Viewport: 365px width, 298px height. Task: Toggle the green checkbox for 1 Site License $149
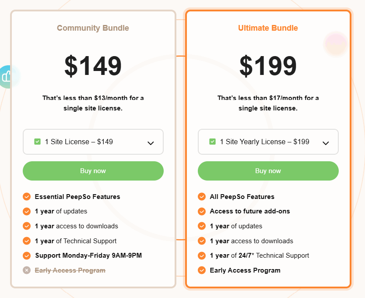(x=38, y=142)
